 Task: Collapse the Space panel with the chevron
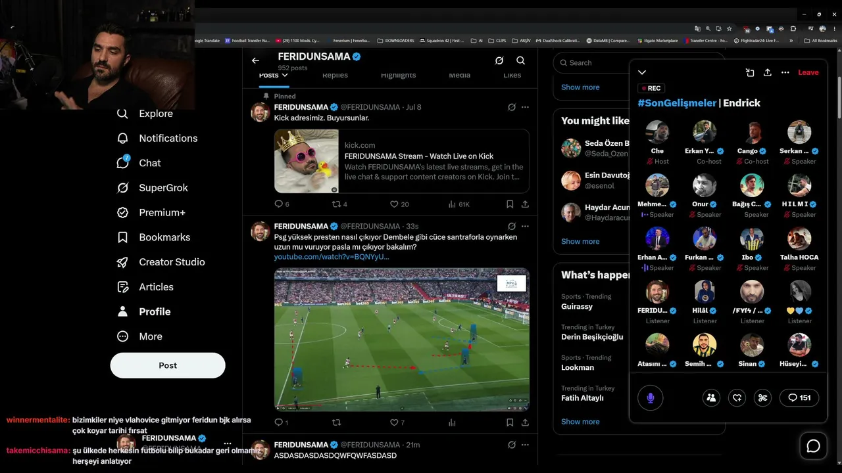(642, 72)
